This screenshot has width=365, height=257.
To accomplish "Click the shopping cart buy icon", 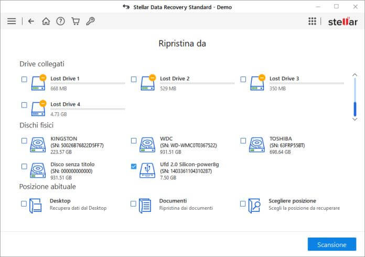I will point(75,22).
